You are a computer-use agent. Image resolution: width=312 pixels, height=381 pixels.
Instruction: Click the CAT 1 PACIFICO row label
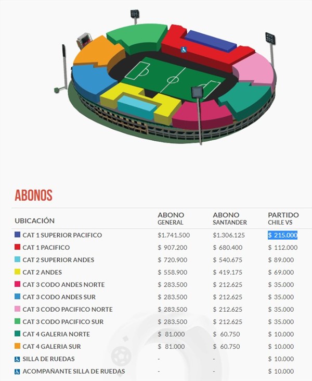point(46,248)
